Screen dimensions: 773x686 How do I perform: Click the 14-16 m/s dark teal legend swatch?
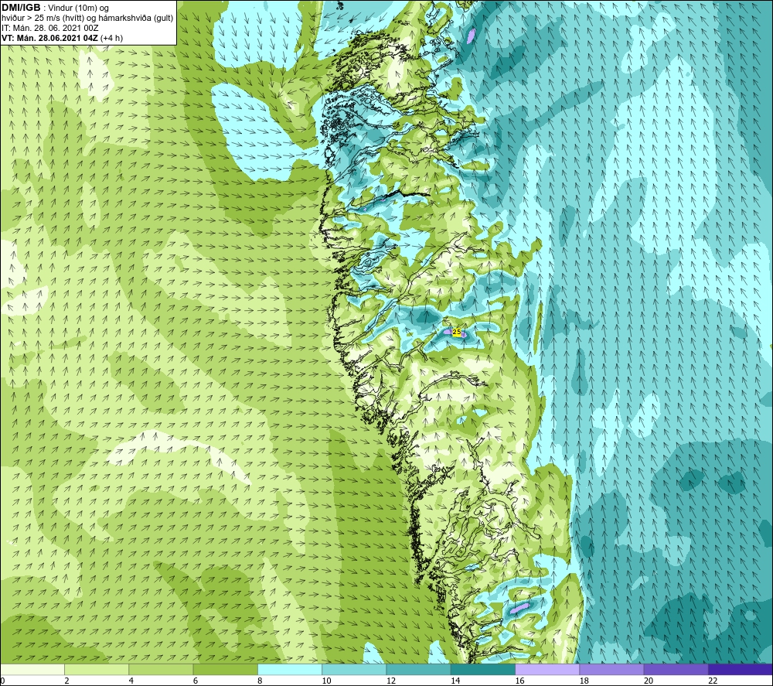tap(483, 669)
